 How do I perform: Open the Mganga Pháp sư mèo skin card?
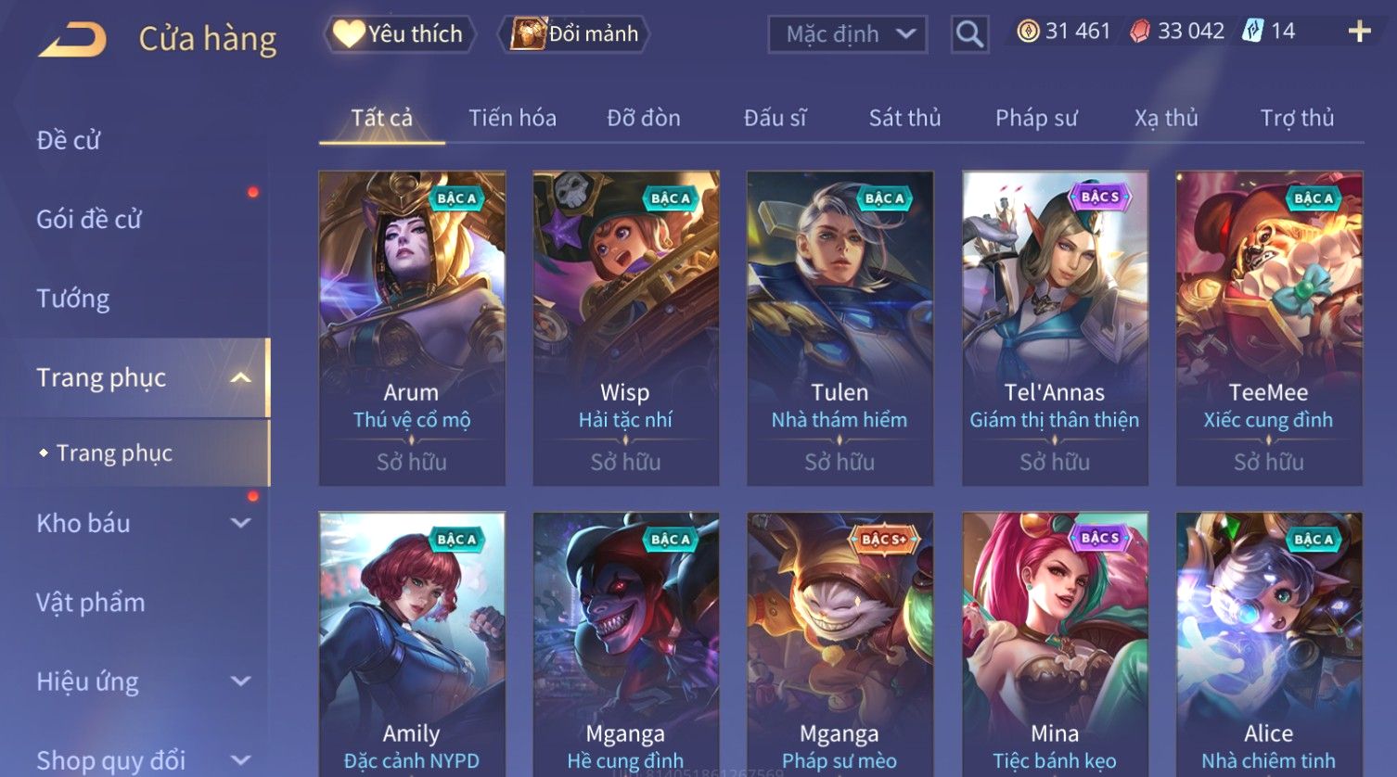(x=839, y=644)
